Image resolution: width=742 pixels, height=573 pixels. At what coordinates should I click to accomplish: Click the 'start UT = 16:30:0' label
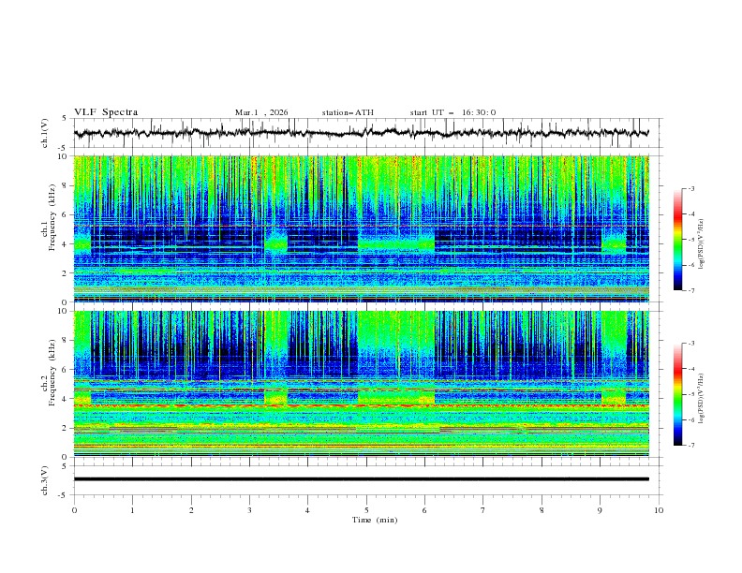coord(453,112)
